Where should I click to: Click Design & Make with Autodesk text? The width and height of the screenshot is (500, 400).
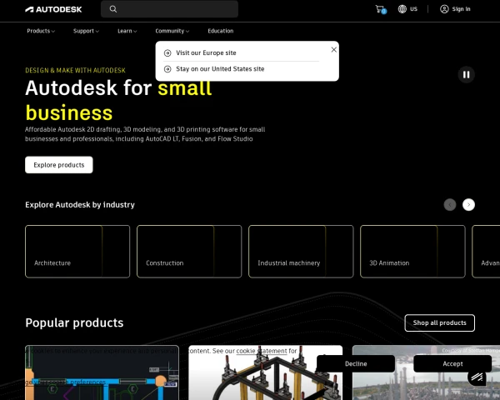coord(75,70)
